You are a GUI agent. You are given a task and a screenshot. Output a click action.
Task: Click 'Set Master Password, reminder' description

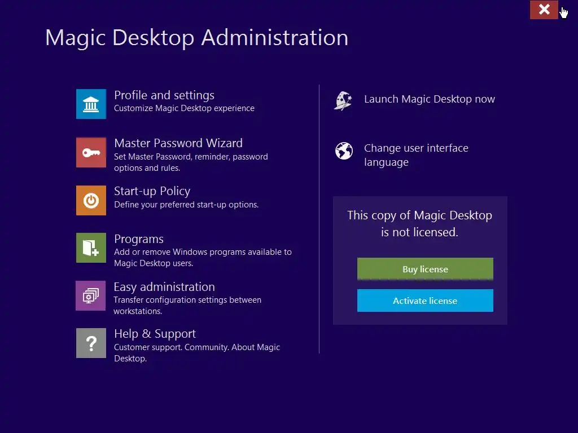click(191, 162)
